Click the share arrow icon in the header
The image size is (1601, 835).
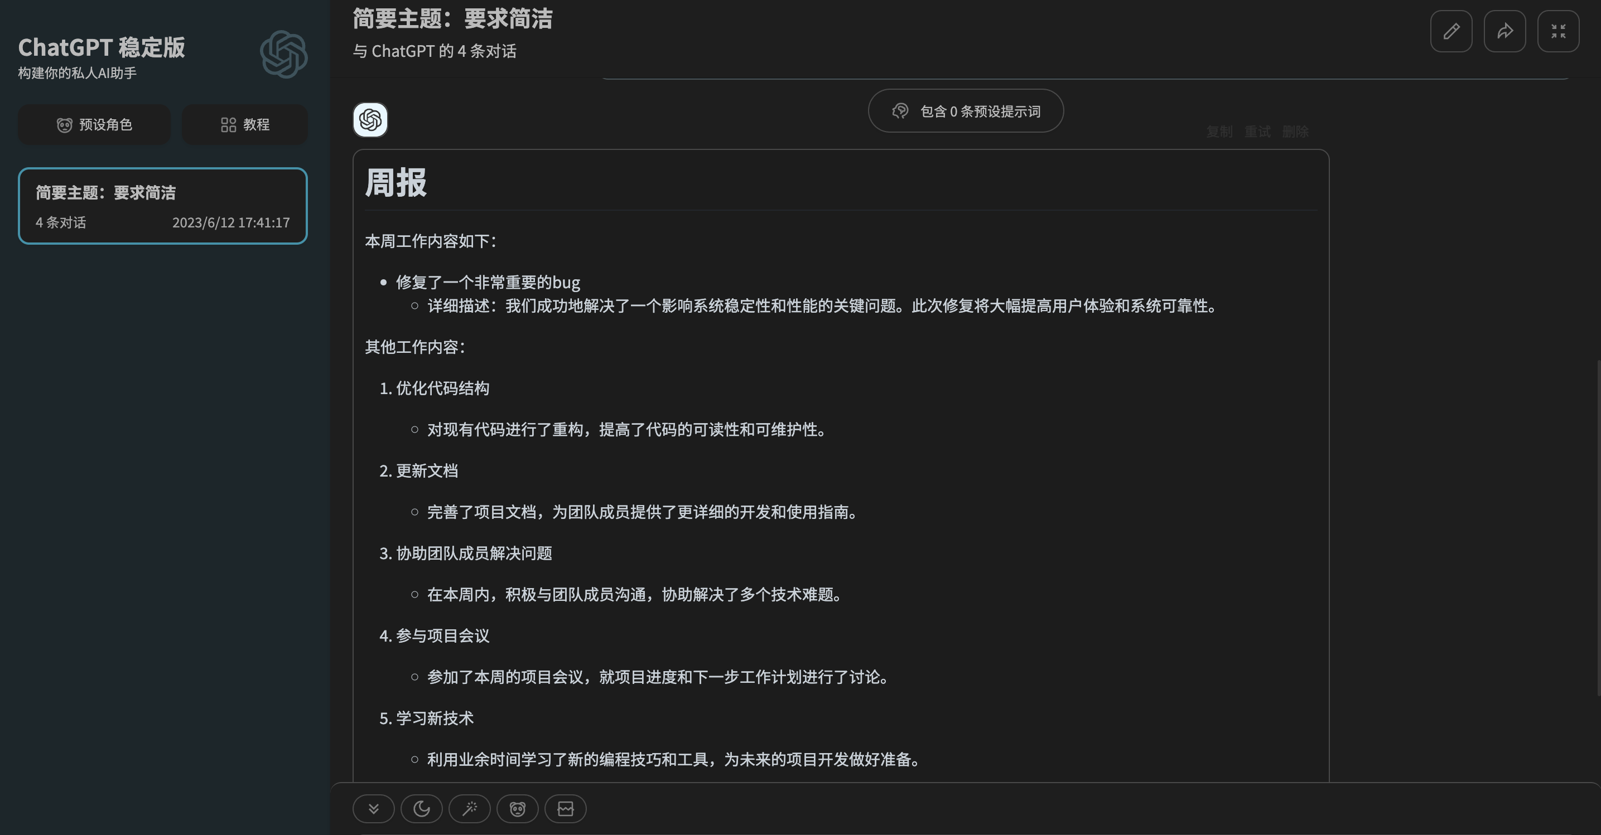tap(1504, 31)
